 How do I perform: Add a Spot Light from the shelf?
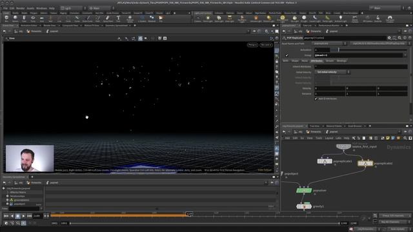click(x=219, y=19)
